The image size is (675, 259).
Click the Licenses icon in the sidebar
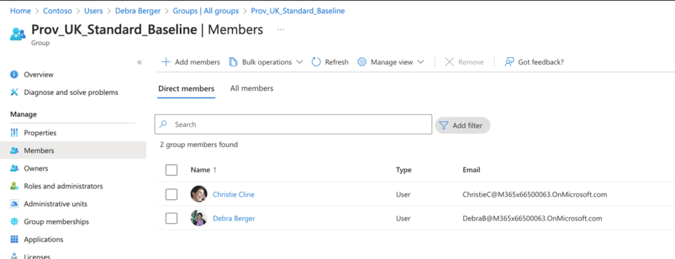coord(15,256)
